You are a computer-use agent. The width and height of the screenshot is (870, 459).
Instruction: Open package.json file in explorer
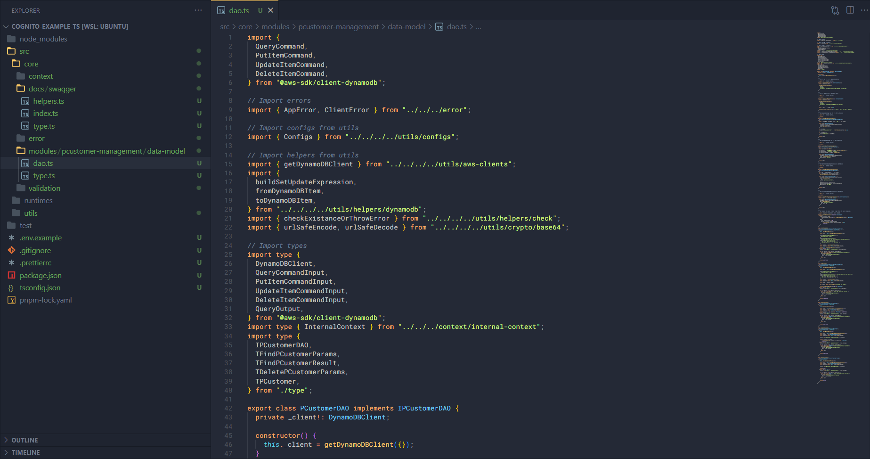(41, 275)
